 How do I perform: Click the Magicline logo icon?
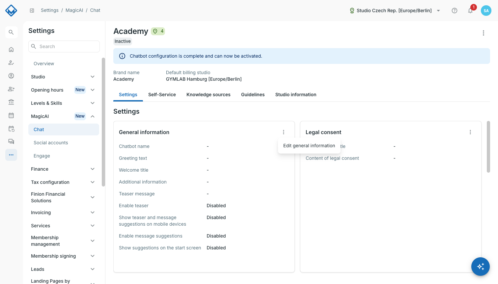tap(11, 11)
